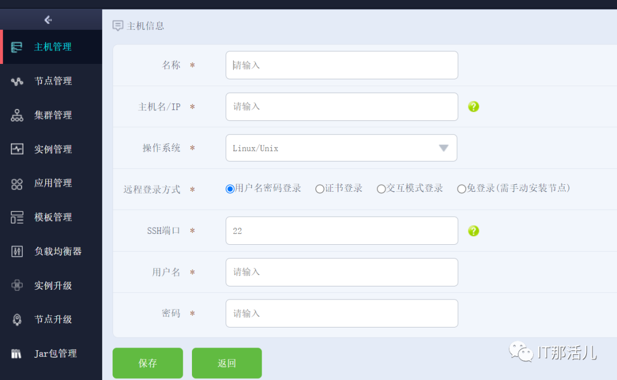Click the 集群管理 sidebar icon
Viewport: 617px width, 380px height.
17,115
